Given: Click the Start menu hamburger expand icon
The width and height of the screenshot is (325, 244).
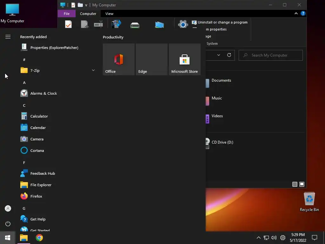Looking at the screenshot, I should [x=8, y=37].
